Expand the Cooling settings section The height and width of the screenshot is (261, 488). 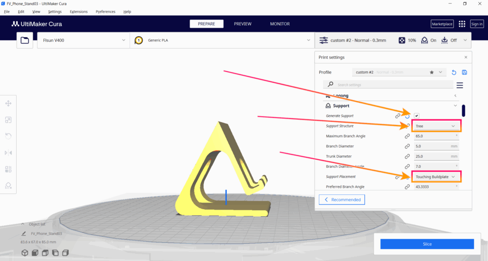tap(455, 96)
